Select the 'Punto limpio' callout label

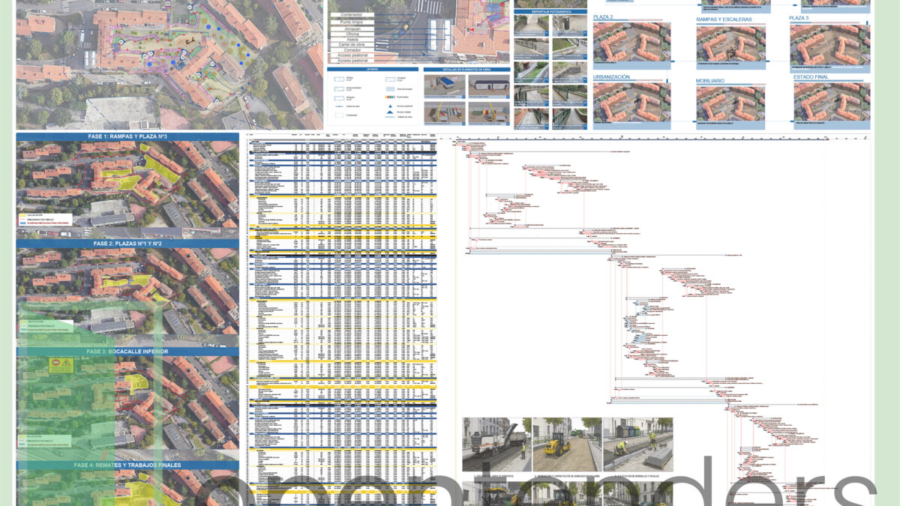[x=352, y=22]
